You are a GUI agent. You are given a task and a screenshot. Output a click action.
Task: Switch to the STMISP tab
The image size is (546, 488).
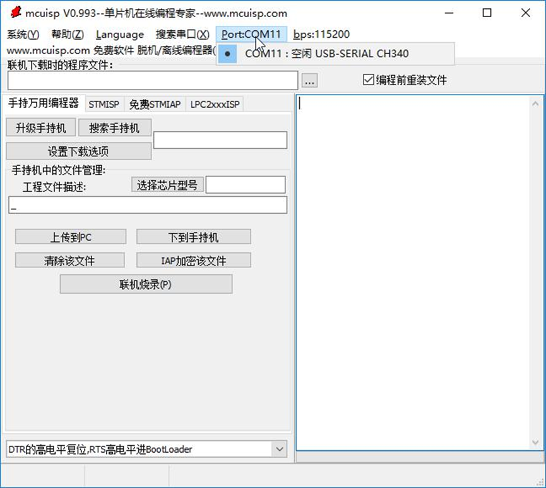pos(104,105)
